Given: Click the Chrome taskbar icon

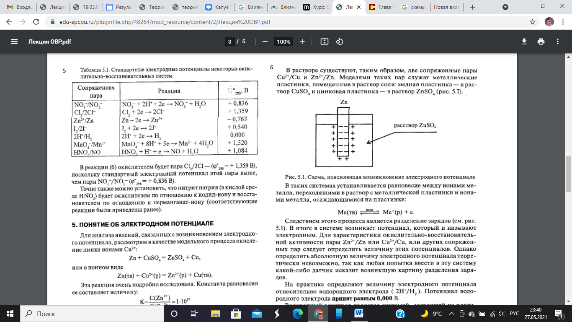Looking at the screenshot, I should (318, 313).
